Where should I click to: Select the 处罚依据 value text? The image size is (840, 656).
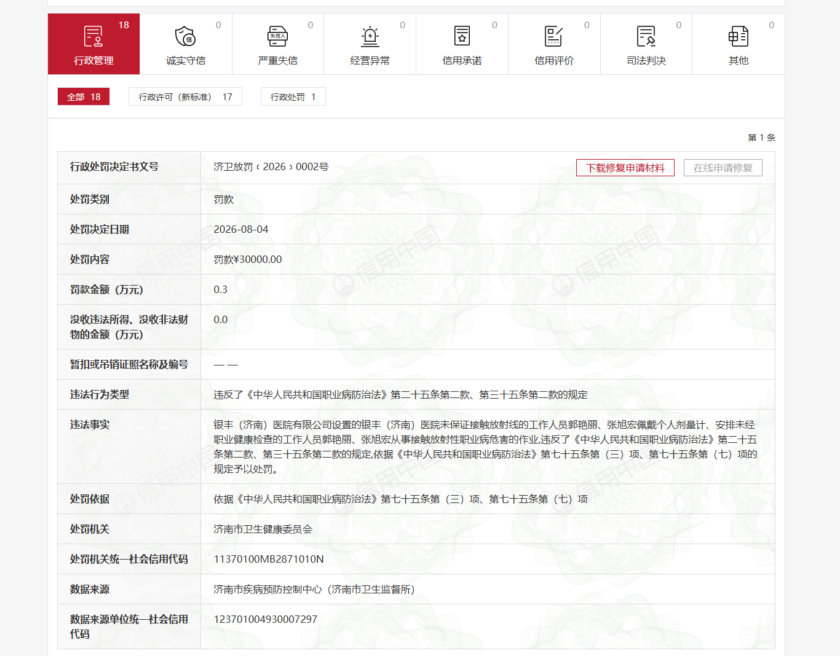(400, 499)
